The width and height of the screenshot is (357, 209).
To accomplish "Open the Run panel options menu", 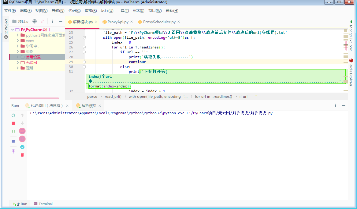I will tap(336, 105).
